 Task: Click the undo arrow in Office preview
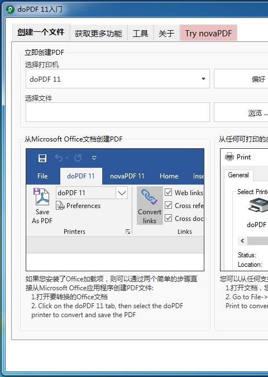click(59, 158)
